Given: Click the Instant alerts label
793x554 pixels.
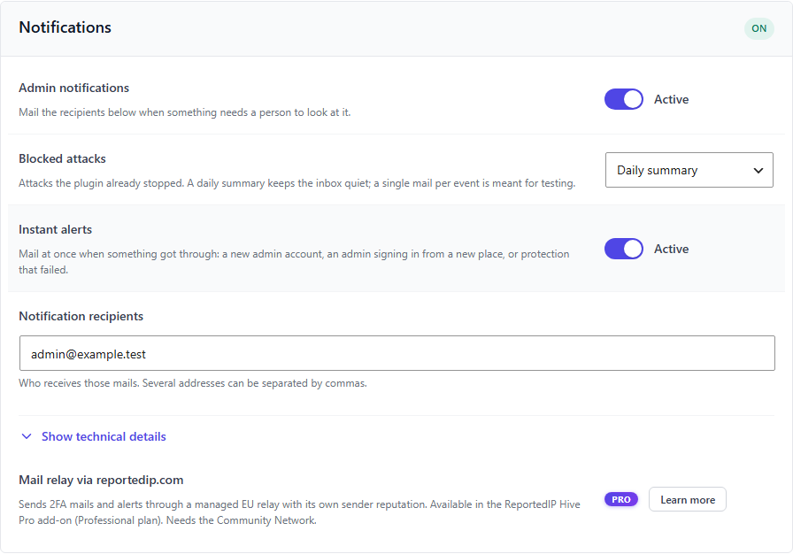Looking at the screenshot, I should [56, 229].
